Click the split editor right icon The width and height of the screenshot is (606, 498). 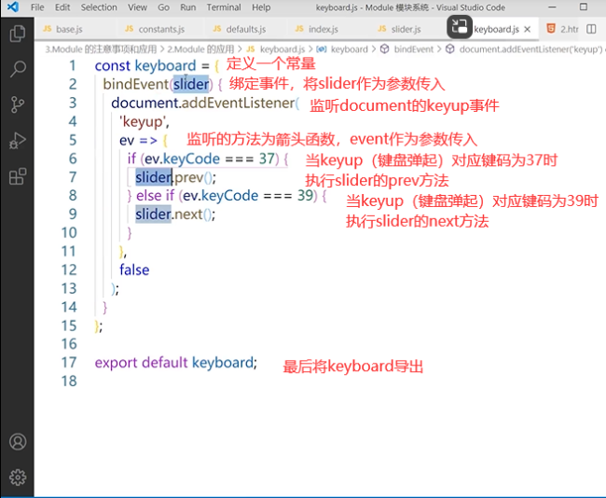coord(591,29)
